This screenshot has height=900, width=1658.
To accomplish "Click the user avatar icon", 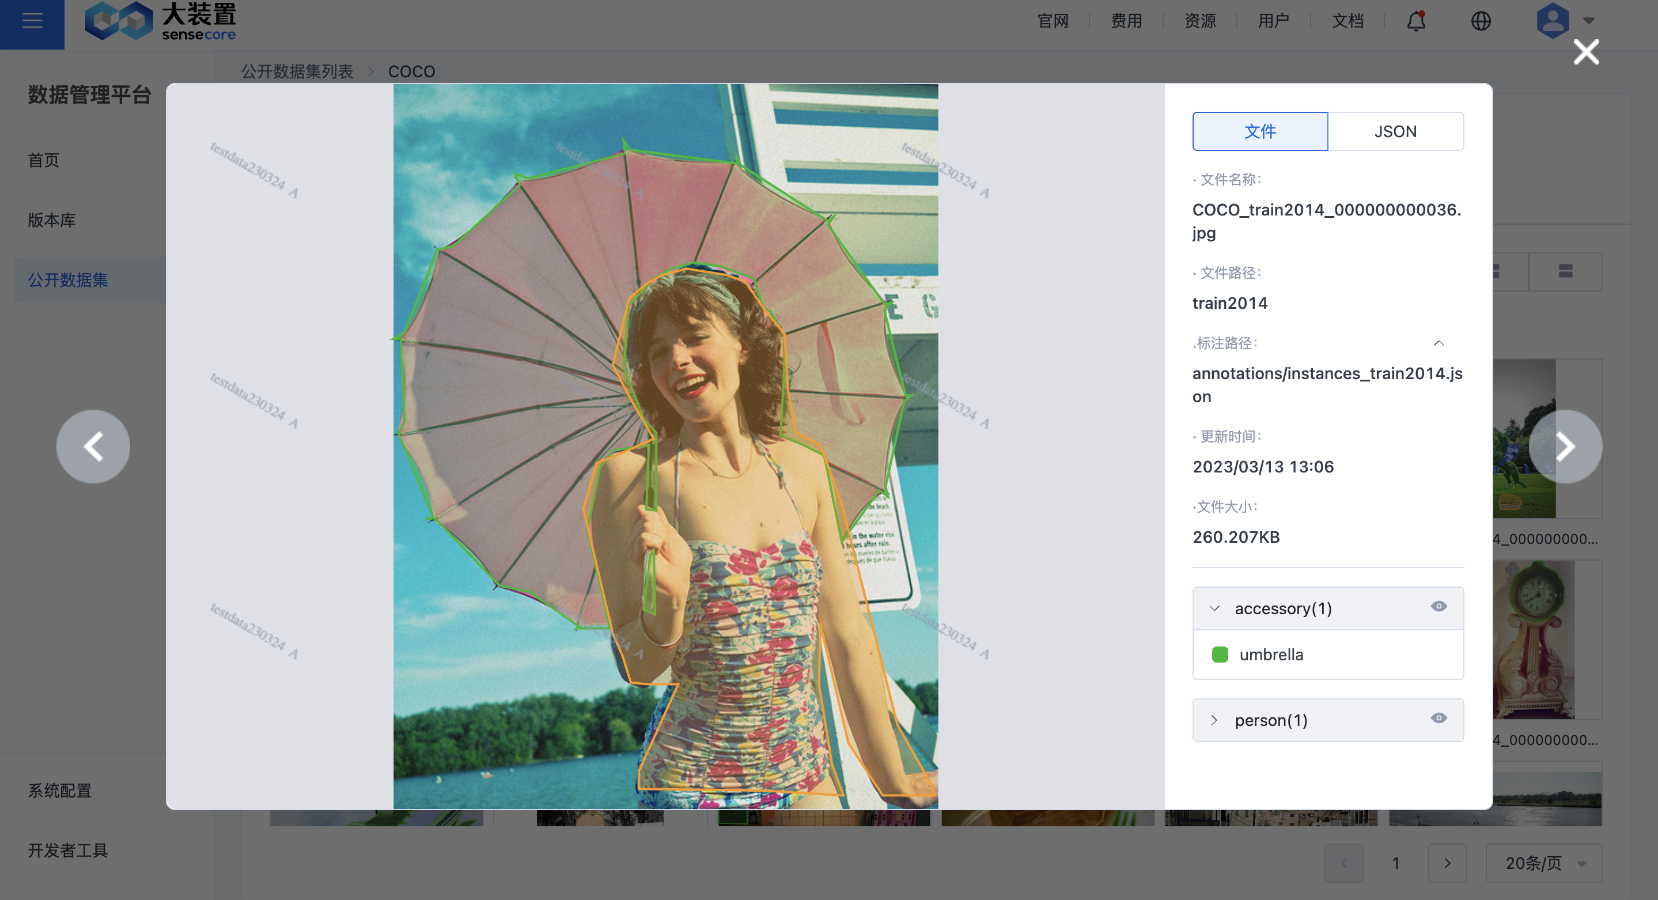I will [x=1552, y=21].
